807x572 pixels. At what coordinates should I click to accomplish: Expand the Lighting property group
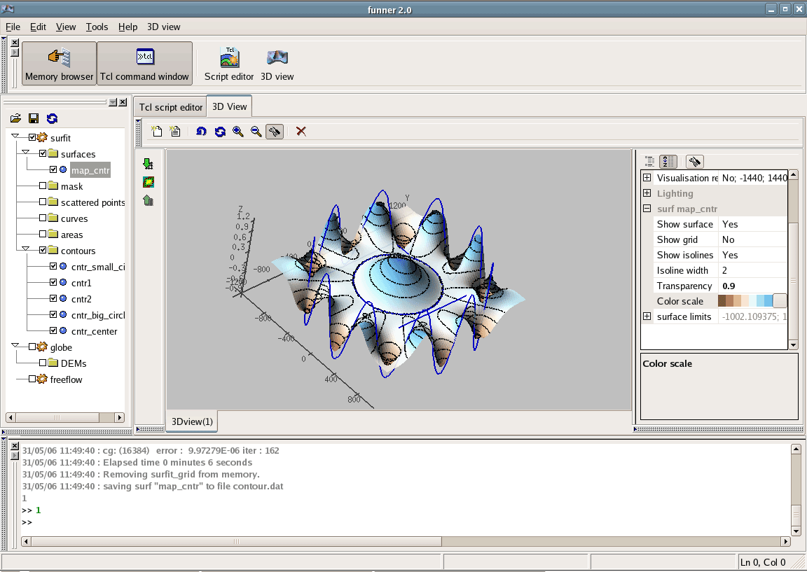click(647, 193)
